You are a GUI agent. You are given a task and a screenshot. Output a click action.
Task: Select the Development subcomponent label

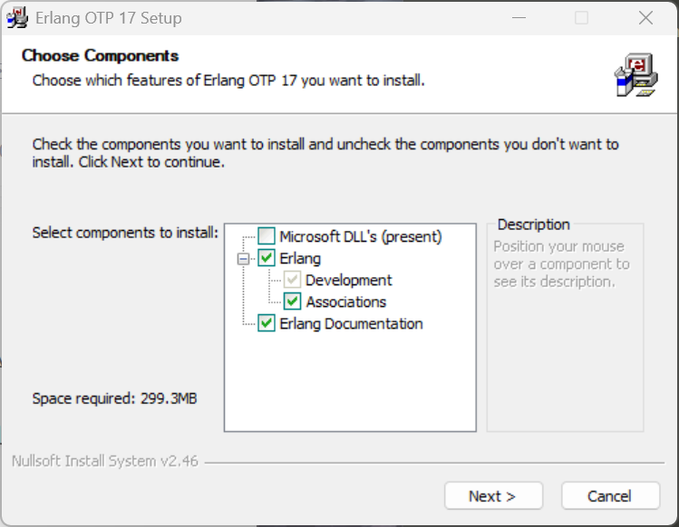349,281
